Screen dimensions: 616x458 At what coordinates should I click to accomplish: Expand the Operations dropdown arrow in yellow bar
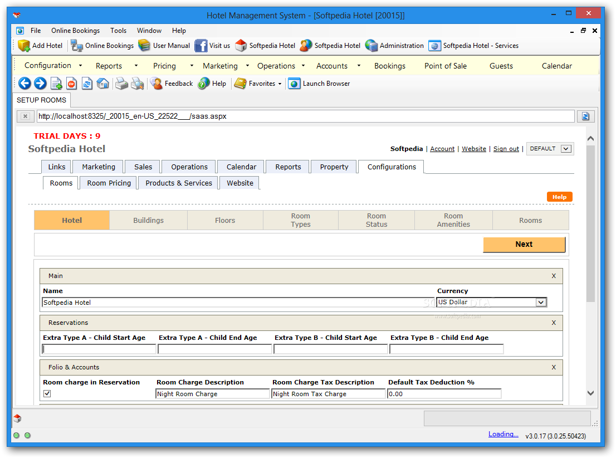click(x=304, y=66)
